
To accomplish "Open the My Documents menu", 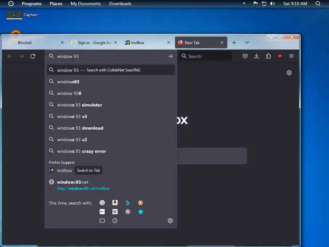I will (x=85, y=4).
